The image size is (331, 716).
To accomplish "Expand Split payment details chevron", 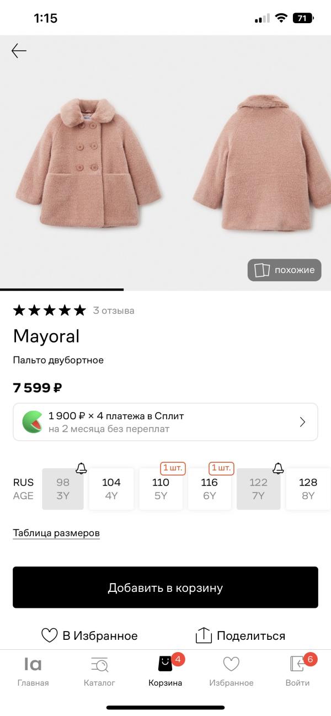I will [x=302, y=422].
